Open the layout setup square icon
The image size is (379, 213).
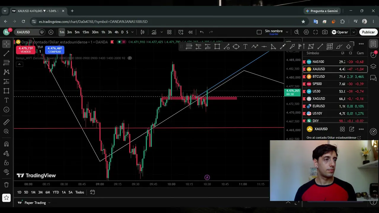click(259, 32)
